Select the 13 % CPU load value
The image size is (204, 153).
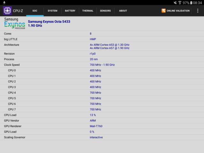(x=93, y=115)
